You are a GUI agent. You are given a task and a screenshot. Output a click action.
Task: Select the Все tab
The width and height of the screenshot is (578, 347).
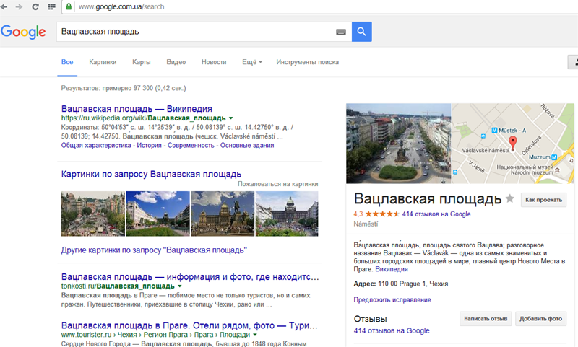(67, 62)
